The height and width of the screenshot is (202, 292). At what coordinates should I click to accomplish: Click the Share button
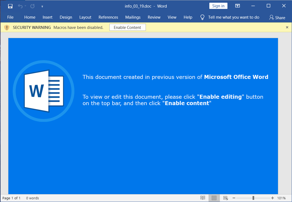click(277, 18)
